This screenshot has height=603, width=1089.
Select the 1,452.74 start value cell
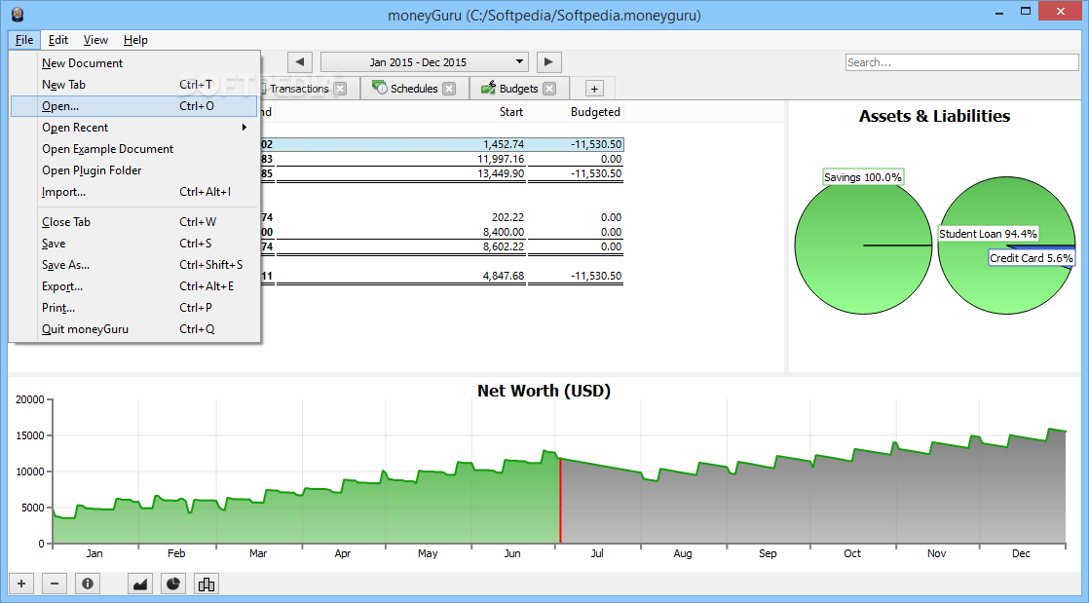tap(504, 144)
